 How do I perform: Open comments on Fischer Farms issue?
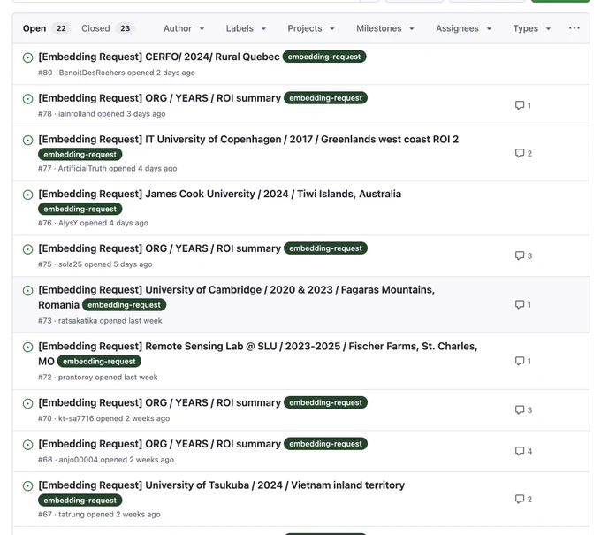pyautogui.click(x=523, y=361)
